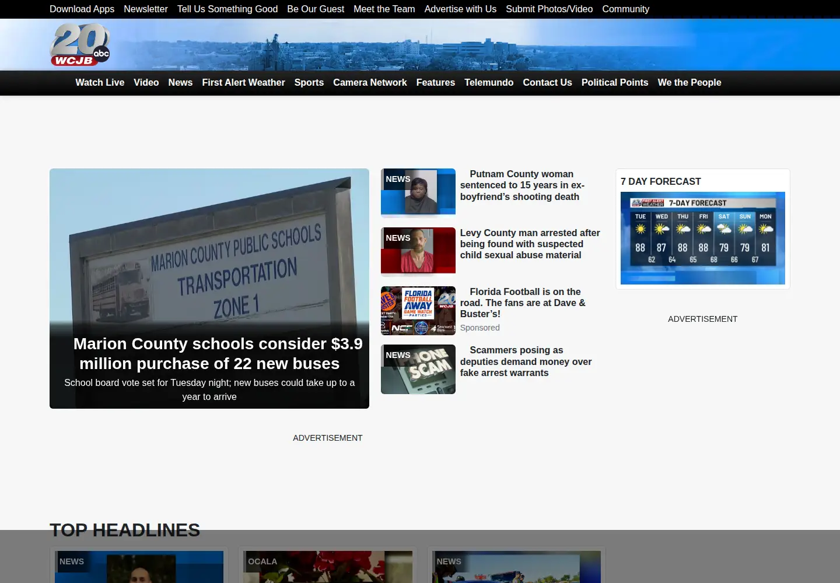
Task: Go to Meet the Team
Action: coord(384,9)
